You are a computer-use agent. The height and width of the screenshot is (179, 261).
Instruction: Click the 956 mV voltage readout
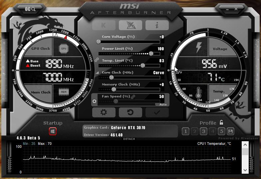pos(214,64)
